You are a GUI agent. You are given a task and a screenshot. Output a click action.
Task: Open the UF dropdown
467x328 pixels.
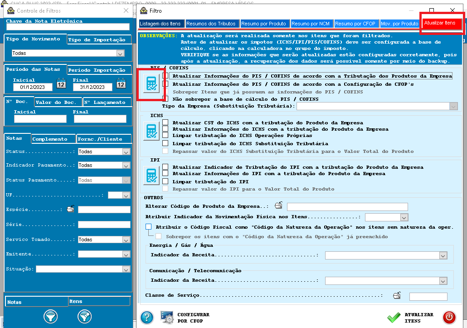point(126,196)
